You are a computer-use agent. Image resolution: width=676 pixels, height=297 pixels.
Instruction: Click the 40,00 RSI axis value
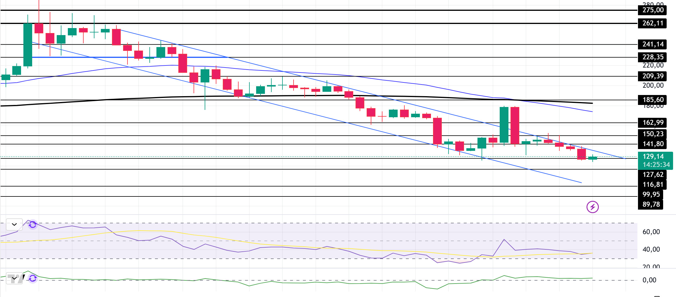[651, 249]
